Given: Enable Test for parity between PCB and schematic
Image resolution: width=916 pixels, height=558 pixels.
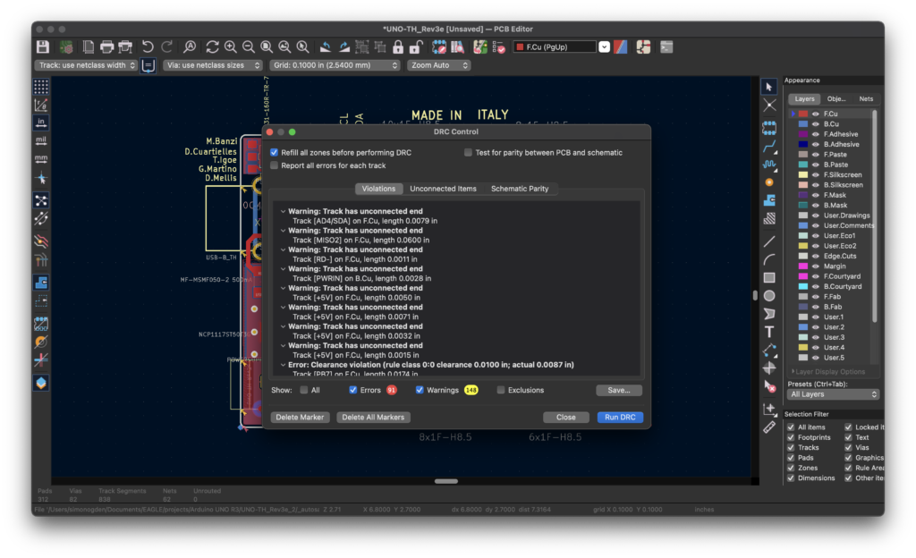Looking at the screenshot, I should [468, 152].
